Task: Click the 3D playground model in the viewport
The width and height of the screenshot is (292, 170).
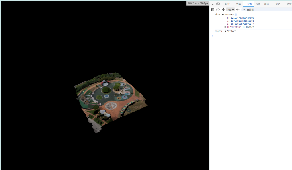Action: tap(111, 102)
